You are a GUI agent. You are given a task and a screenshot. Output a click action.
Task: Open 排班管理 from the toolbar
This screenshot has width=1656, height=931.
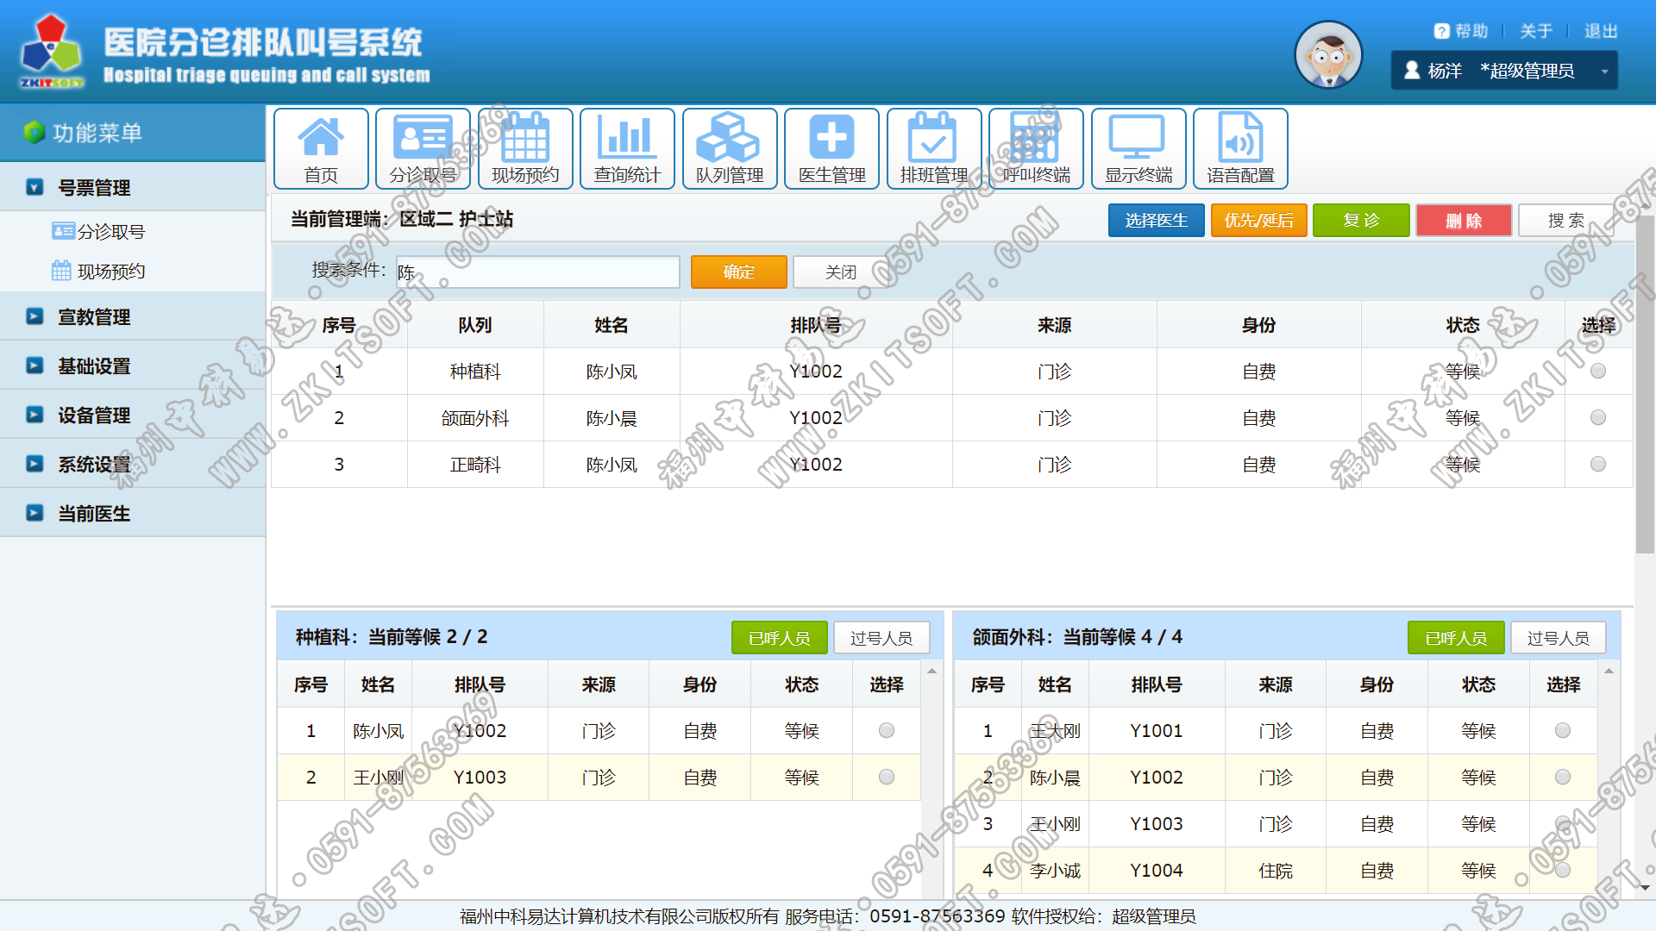(x=933, y=147)
